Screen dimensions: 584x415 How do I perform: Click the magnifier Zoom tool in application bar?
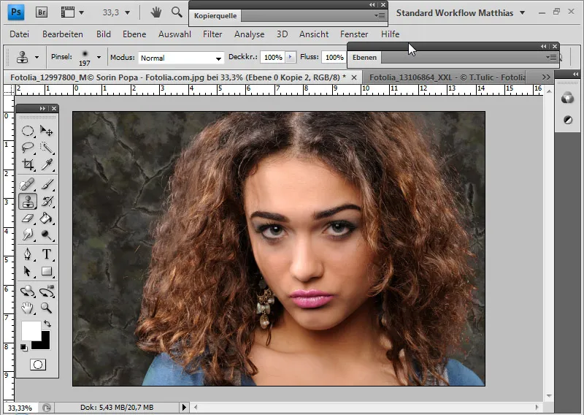(177, 12)
